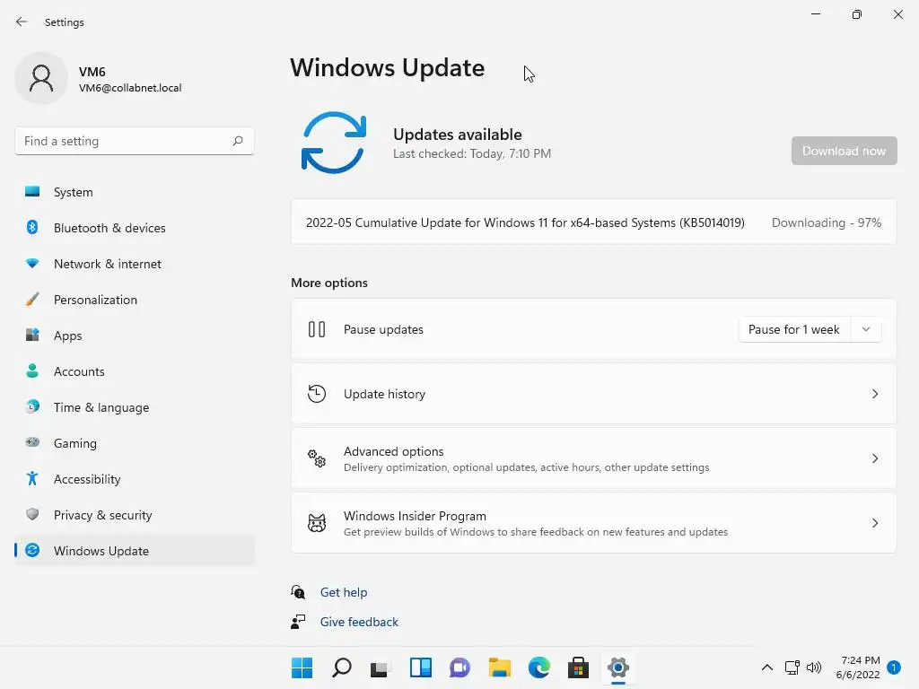Go to the Accessibility settings page

click(x=135, y=479)
